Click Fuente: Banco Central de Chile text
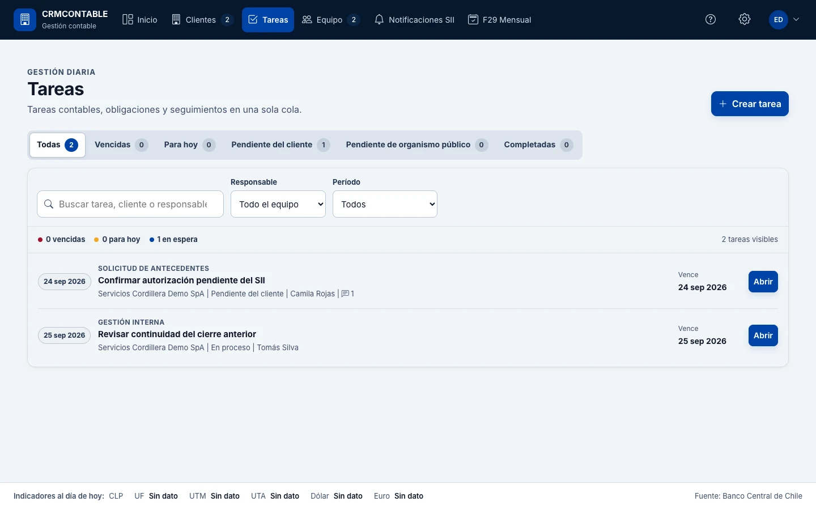This screenshot has height=510, width=816. [x=749, y=496]
